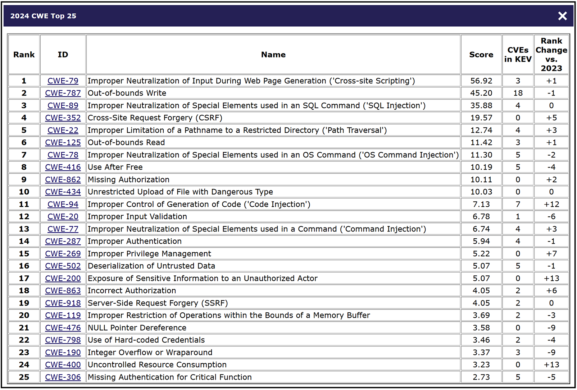Click the Rank Change vs. 2023 header

(551, 55)
